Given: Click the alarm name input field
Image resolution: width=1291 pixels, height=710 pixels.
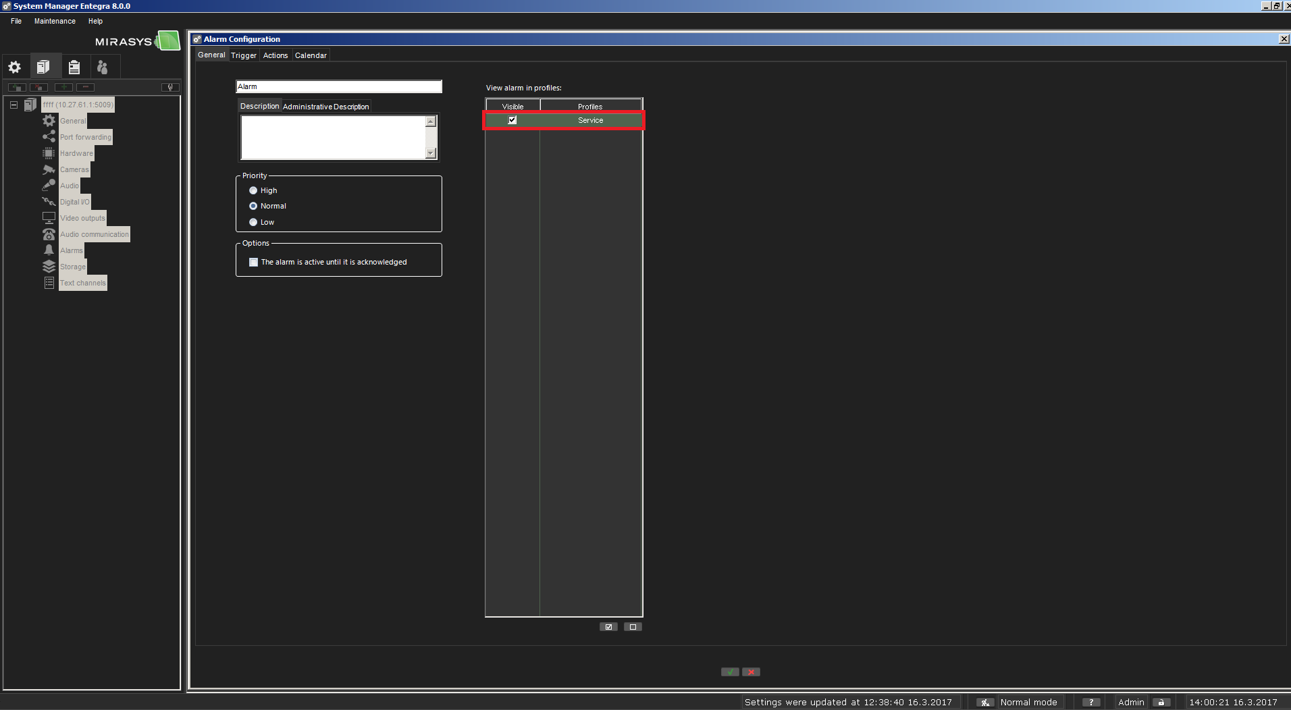Looking at the screenshot, I should pyautogui.click(x=338, y=86).
